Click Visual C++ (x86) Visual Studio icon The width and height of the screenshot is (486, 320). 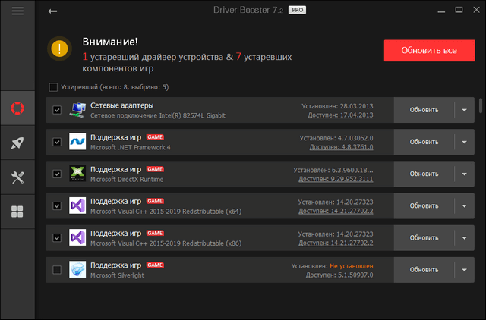click(x=77, y=237)
